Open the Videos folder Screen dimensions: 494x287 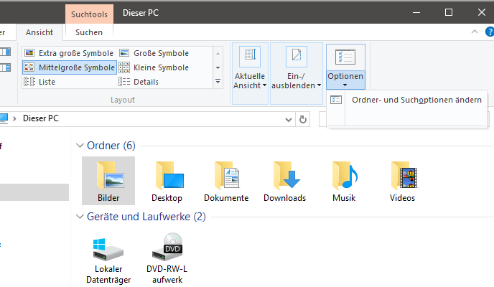402,181
